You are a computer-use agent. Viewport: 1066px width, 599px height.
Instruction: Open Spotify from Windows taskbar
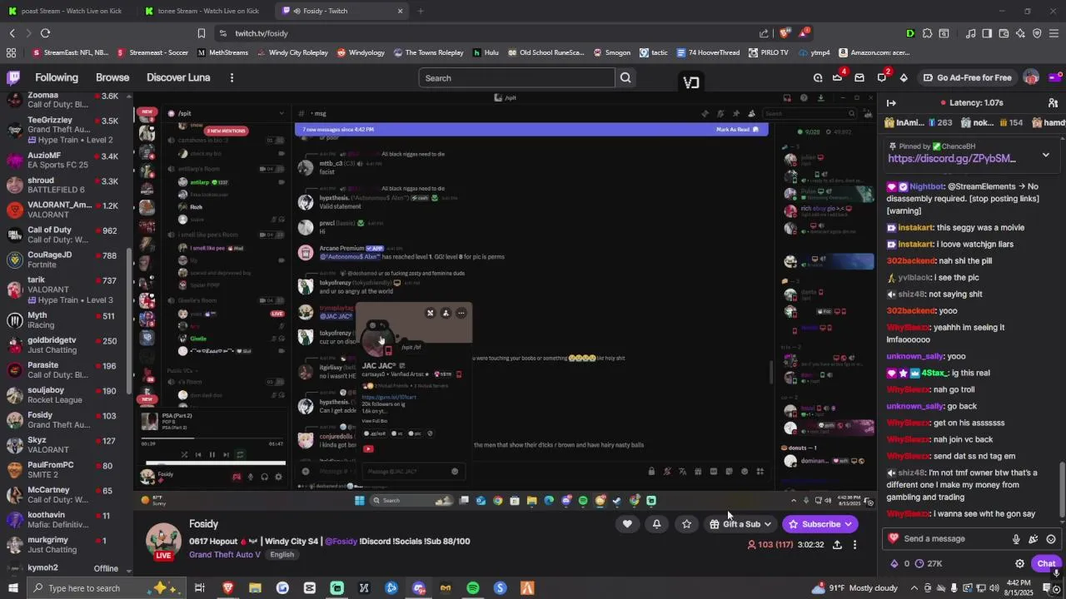[473, 588]
